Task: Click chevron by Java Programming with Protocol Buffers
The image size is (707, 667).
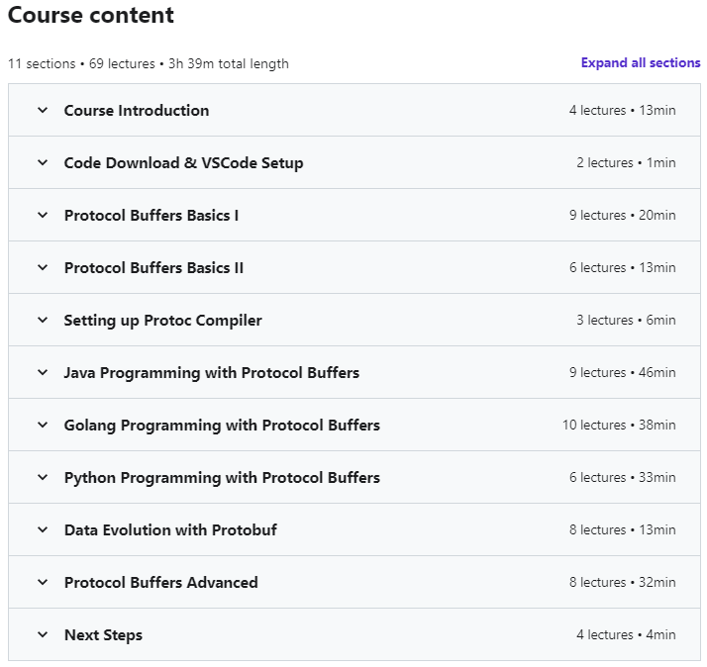Action: coord(43,372)
